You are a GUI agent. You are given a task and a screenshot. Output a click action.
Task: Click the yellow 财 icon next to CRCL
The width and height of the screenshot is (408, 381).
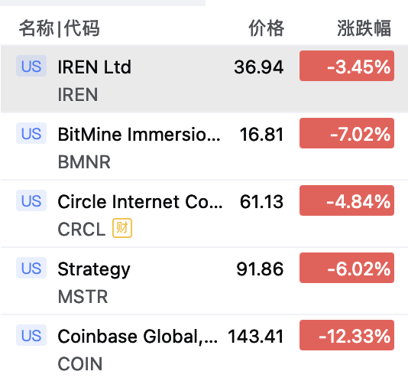[x=122, y=228]
